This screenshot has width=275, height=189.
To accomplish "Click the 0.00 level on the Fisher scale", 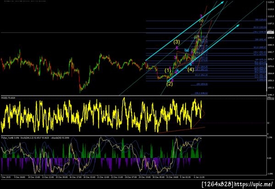I will (269, 158).
